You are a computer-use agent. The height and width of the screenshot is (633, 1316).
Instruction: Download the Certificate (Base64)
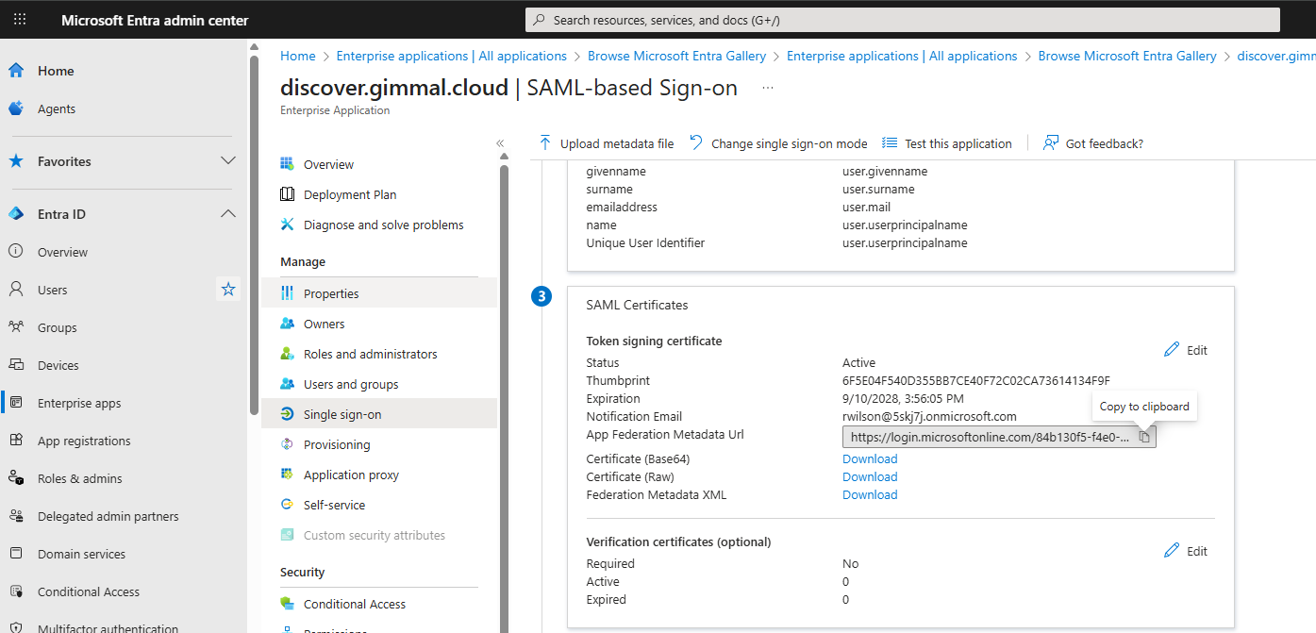click(869, 459)
